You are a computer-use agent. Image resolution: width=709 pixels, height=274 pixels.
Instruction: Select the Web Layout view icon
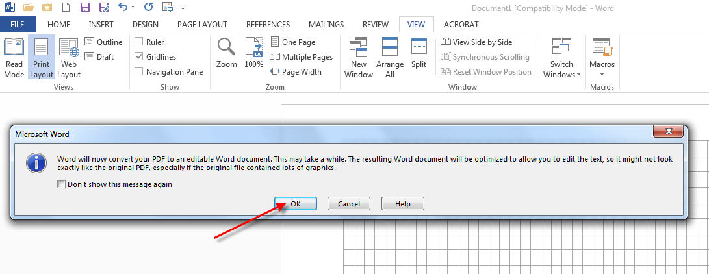[x=69, y=57]
